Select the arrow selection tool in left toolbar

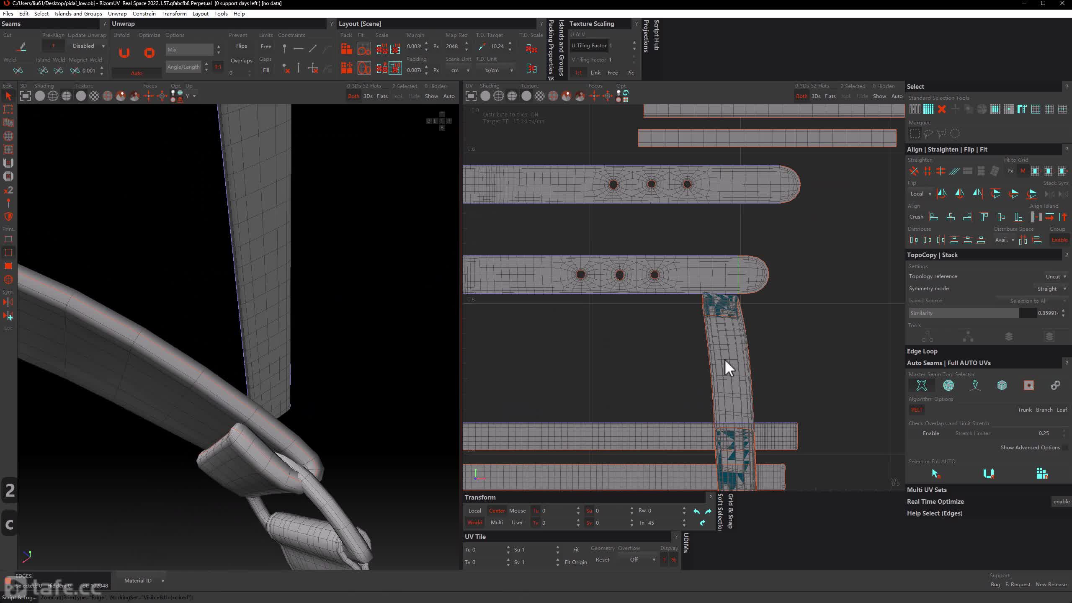[x=8, y=96]
